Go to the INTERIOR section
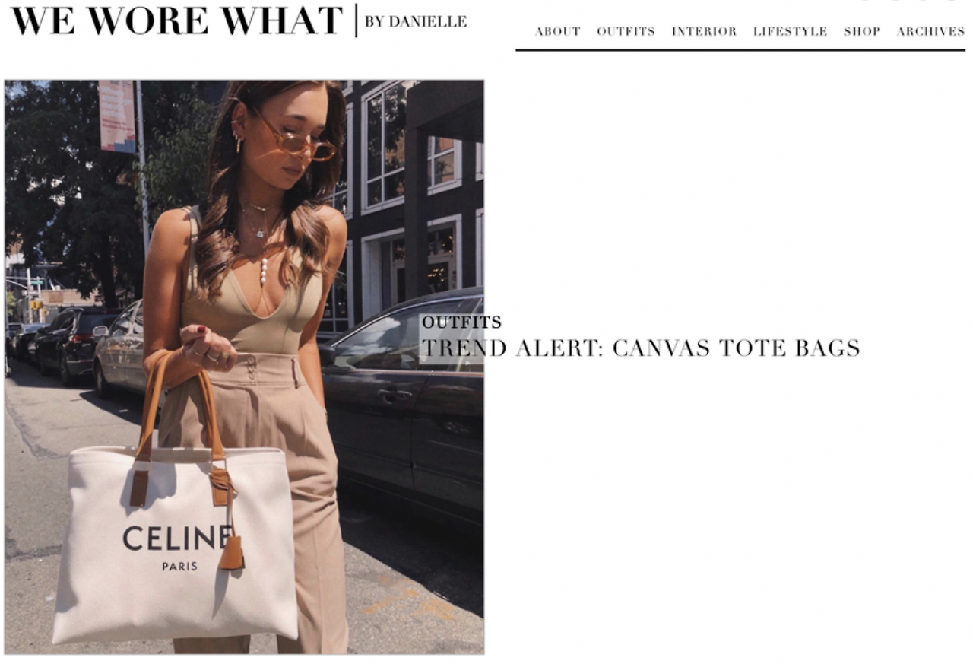 point(704,31)
